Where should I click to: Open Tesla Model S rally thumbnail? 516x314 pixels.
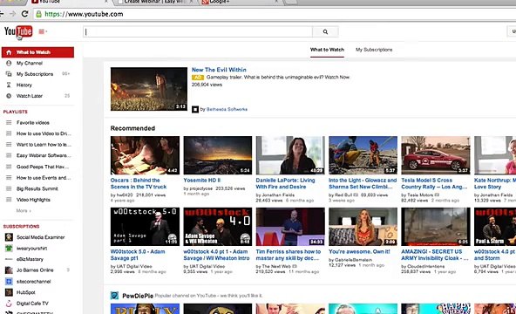[x=436, y=155]
